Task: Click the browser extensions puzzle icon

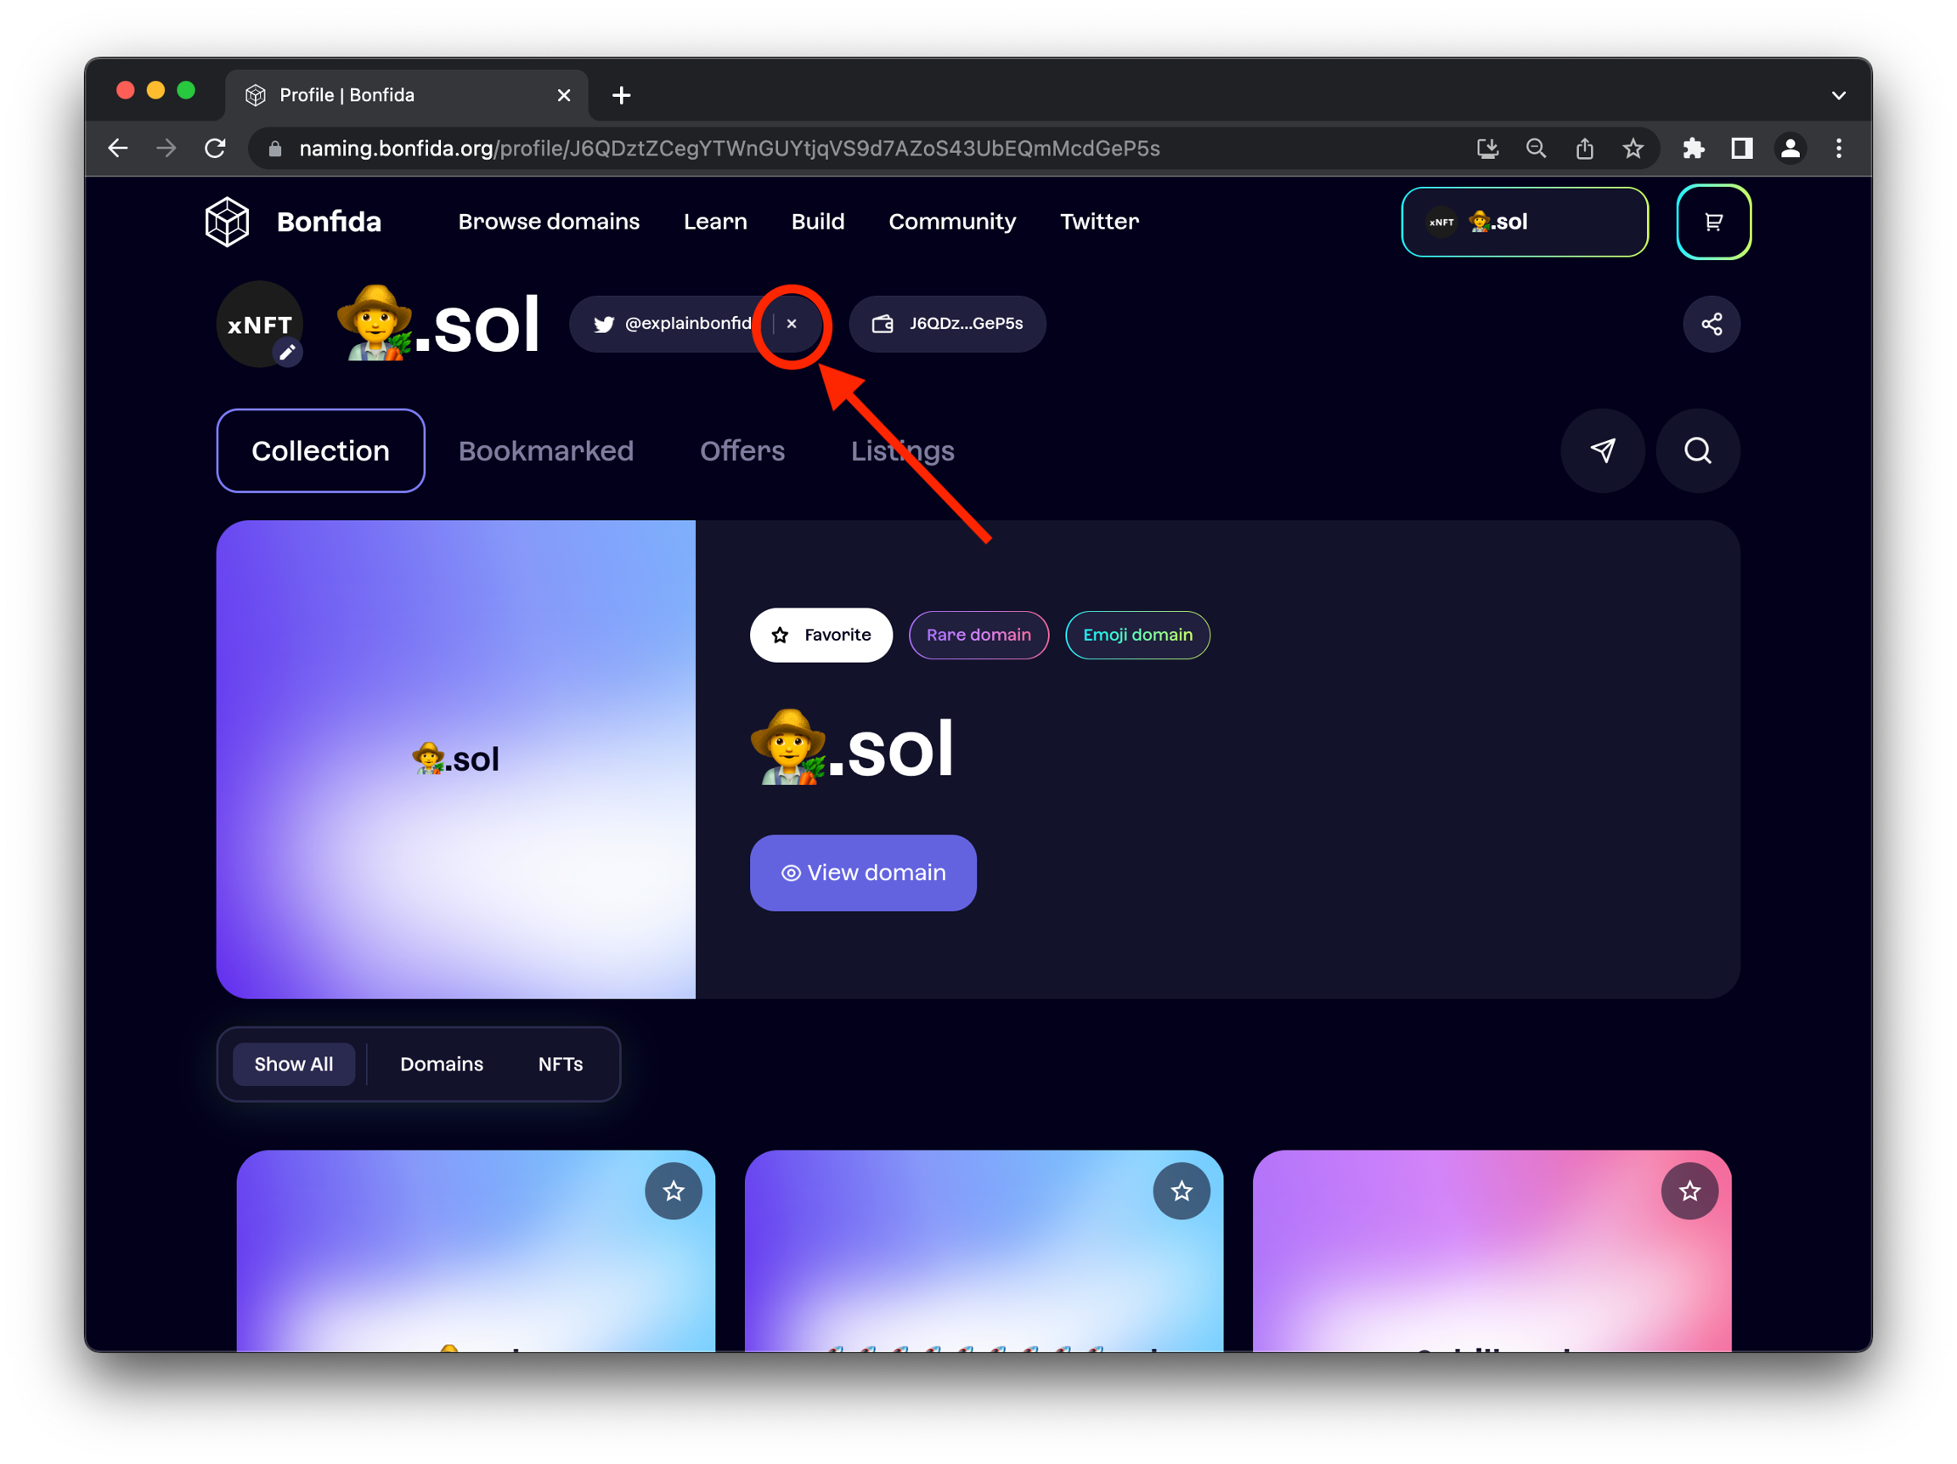Action: (x=1694, y=149)
